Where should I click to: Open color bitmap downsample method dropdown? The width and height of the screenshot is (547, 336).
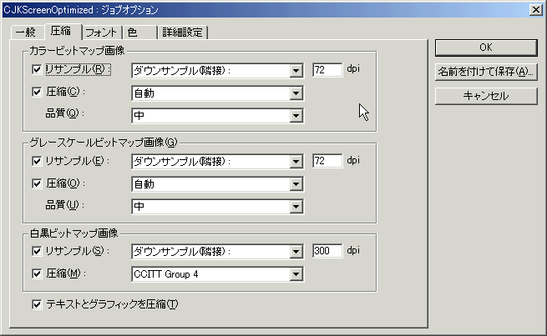coord(296,70)
